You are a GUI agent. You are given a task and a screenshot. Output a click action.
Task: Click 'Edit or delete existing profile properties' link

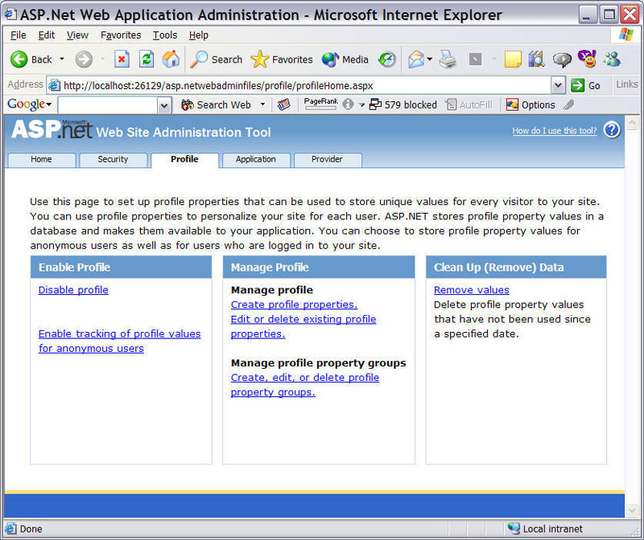(x=303, y=326)
